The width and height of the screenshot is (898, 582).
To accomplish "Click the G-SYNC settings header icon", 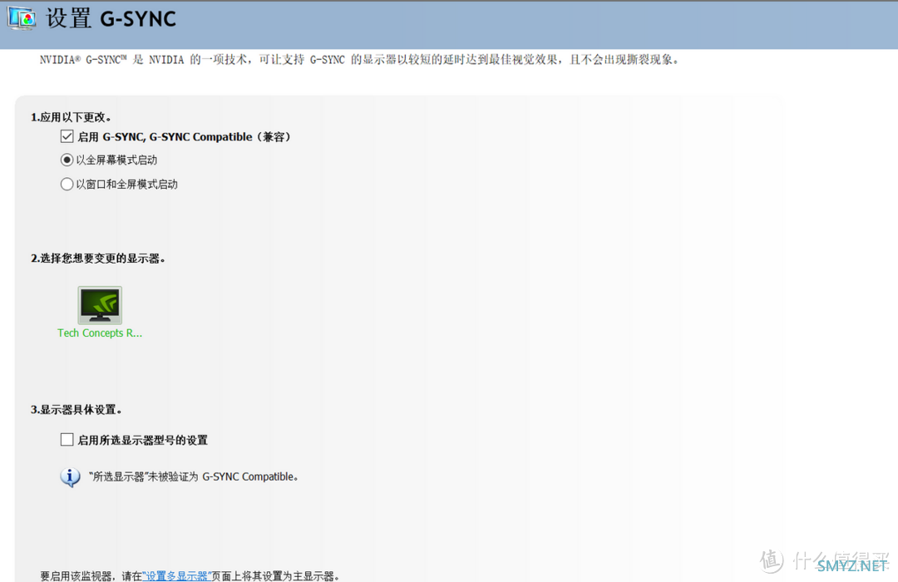I will [x=22, y=18].
